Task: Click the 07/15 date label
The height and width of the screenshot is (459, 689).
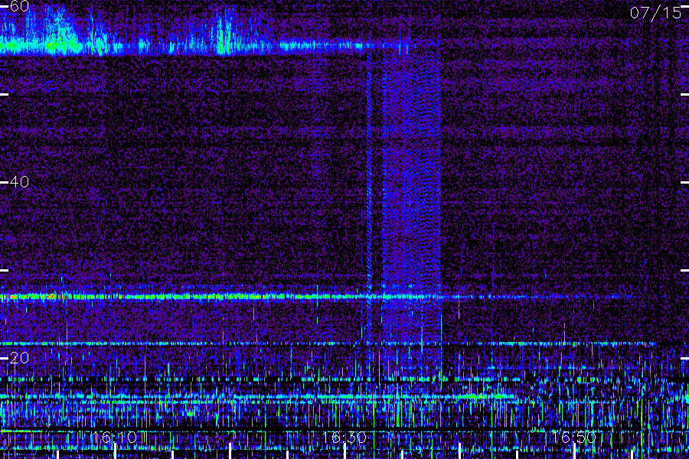Action: tap(655, 13)
